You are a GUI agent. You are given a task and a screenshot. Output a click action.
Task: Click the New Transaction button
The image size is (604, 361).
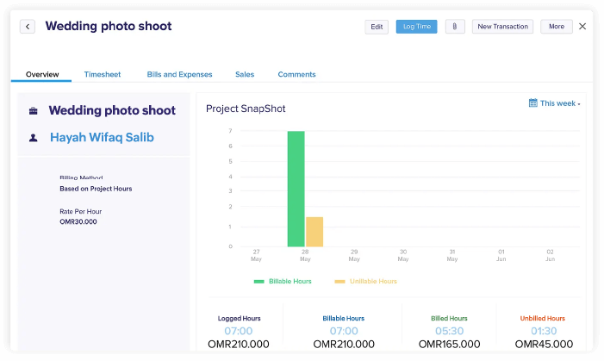click(502, 27)
